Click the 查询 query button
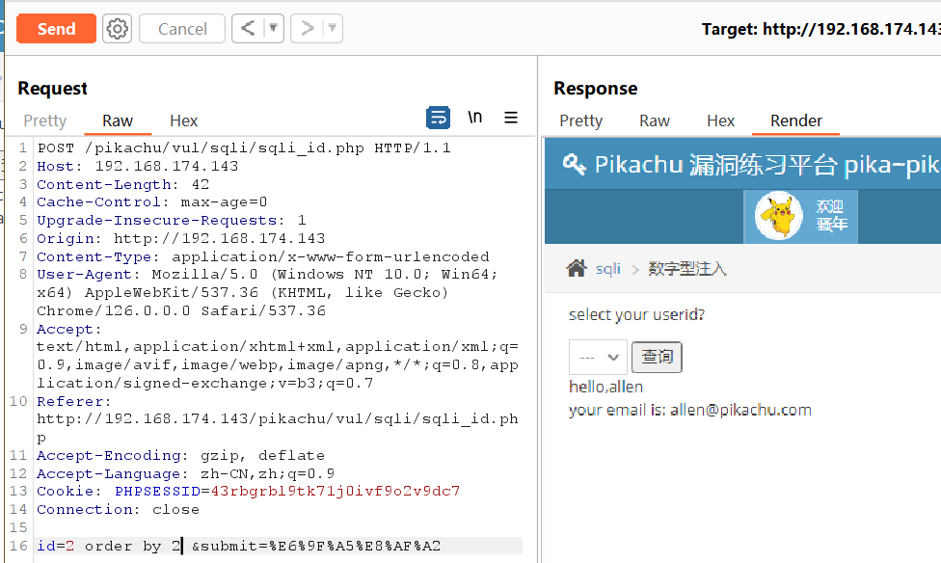 658,357
